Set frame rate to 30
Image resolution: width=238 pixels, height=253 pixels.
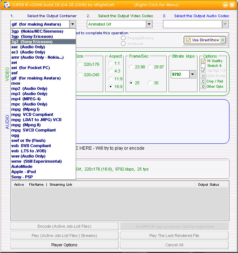coord(150,83)
